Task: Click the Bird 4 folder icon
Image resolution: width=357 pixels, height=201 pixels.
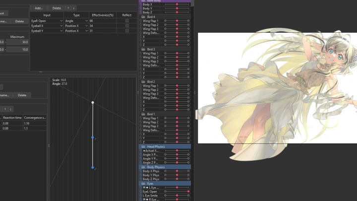Action: [x=143, y=17]
